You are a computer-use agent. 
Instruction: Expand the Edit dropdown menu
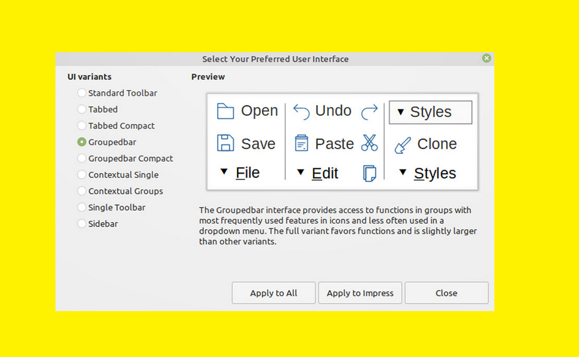(x=318, y=173)
